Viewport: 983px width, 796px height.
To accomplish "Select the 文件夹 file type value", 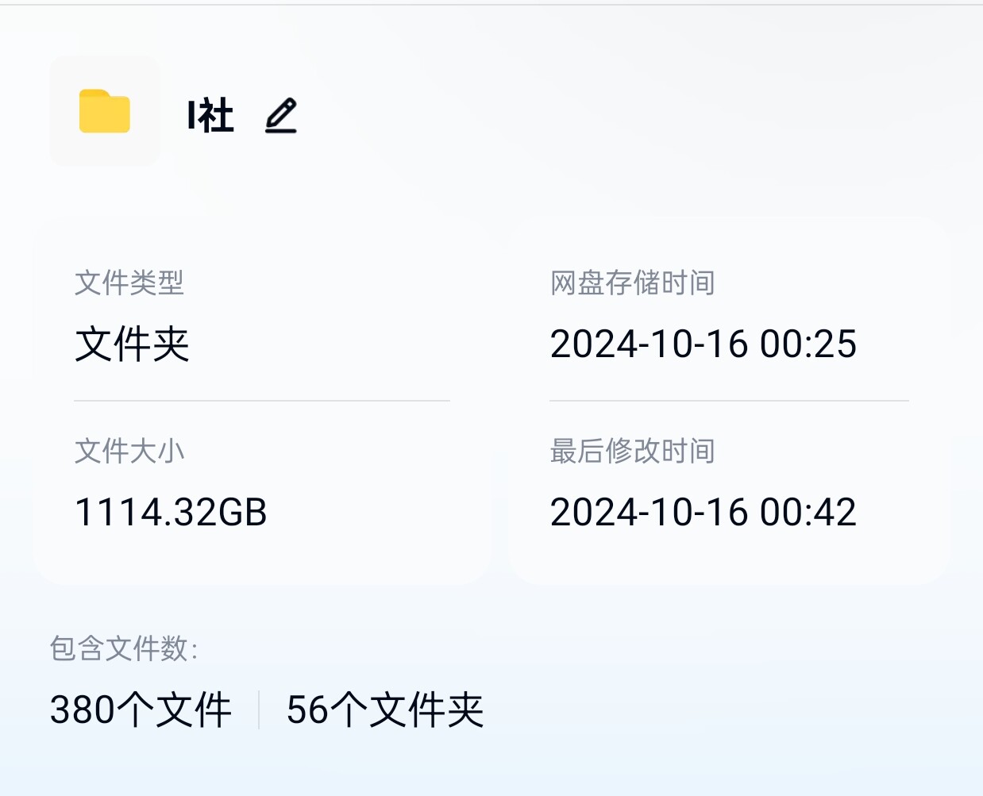I will pos(132,344).
